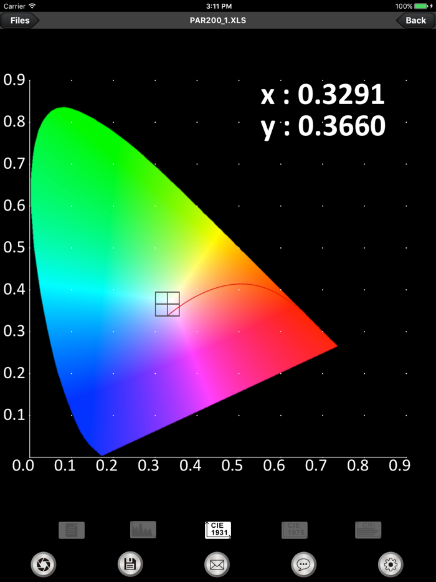Save the measurement with the floppy disk icon

pos(130,565)
